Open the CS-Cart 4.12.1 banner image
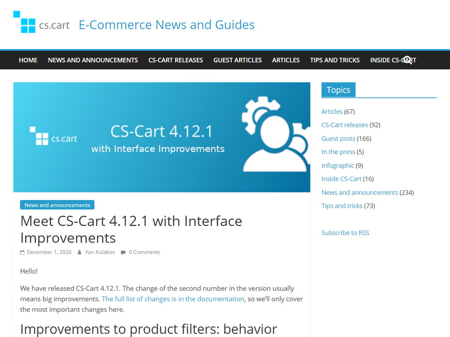This screenshot has height=337, width=450. pyautogui.click(x=162, y=137)
